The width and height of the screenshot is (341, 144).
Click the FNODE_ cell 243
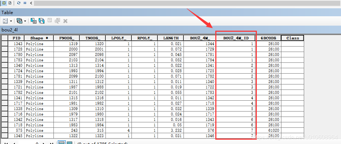pos(66,131)
